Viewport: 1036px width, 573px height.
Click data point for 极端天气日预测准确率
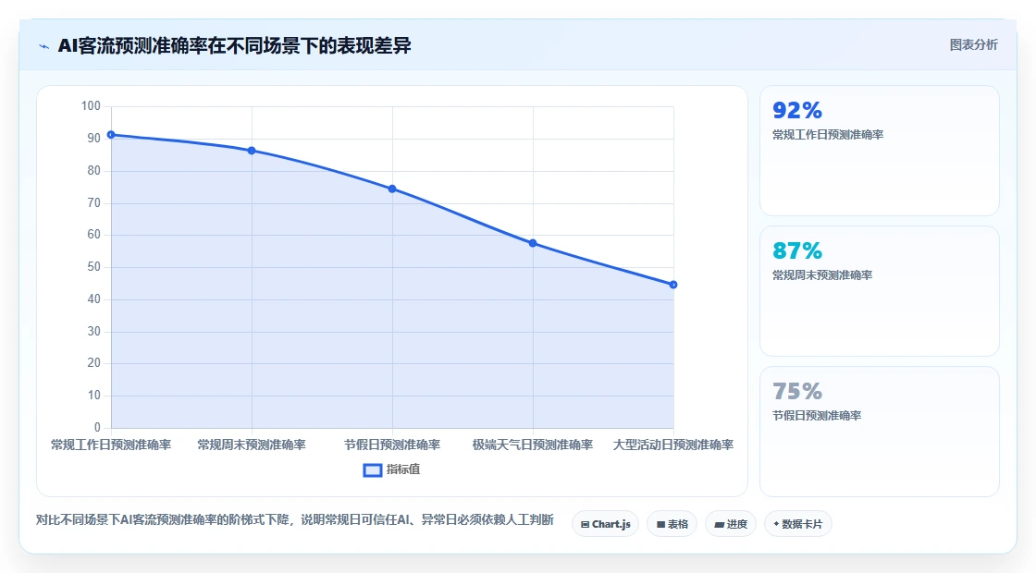(533, 244)
